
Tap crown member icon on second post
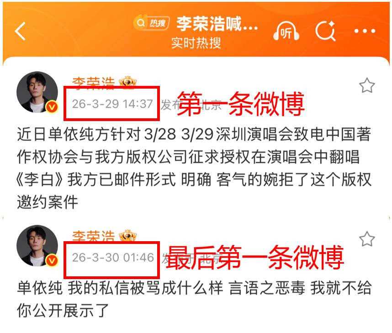click(128, 236)
